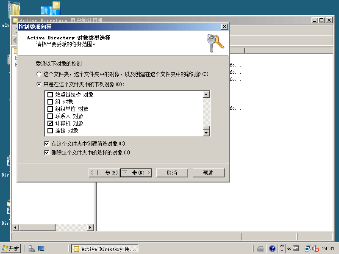Click the network connection tray icon
Image resolution: width=339 pixels, height=254 pixels.
pos(308,249)
